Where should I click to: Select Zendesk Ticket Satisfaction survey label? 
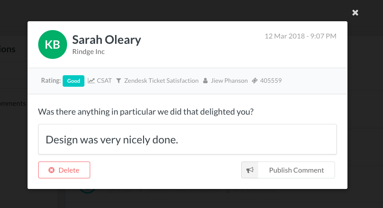pyautogui.click(x=161, y=81)
